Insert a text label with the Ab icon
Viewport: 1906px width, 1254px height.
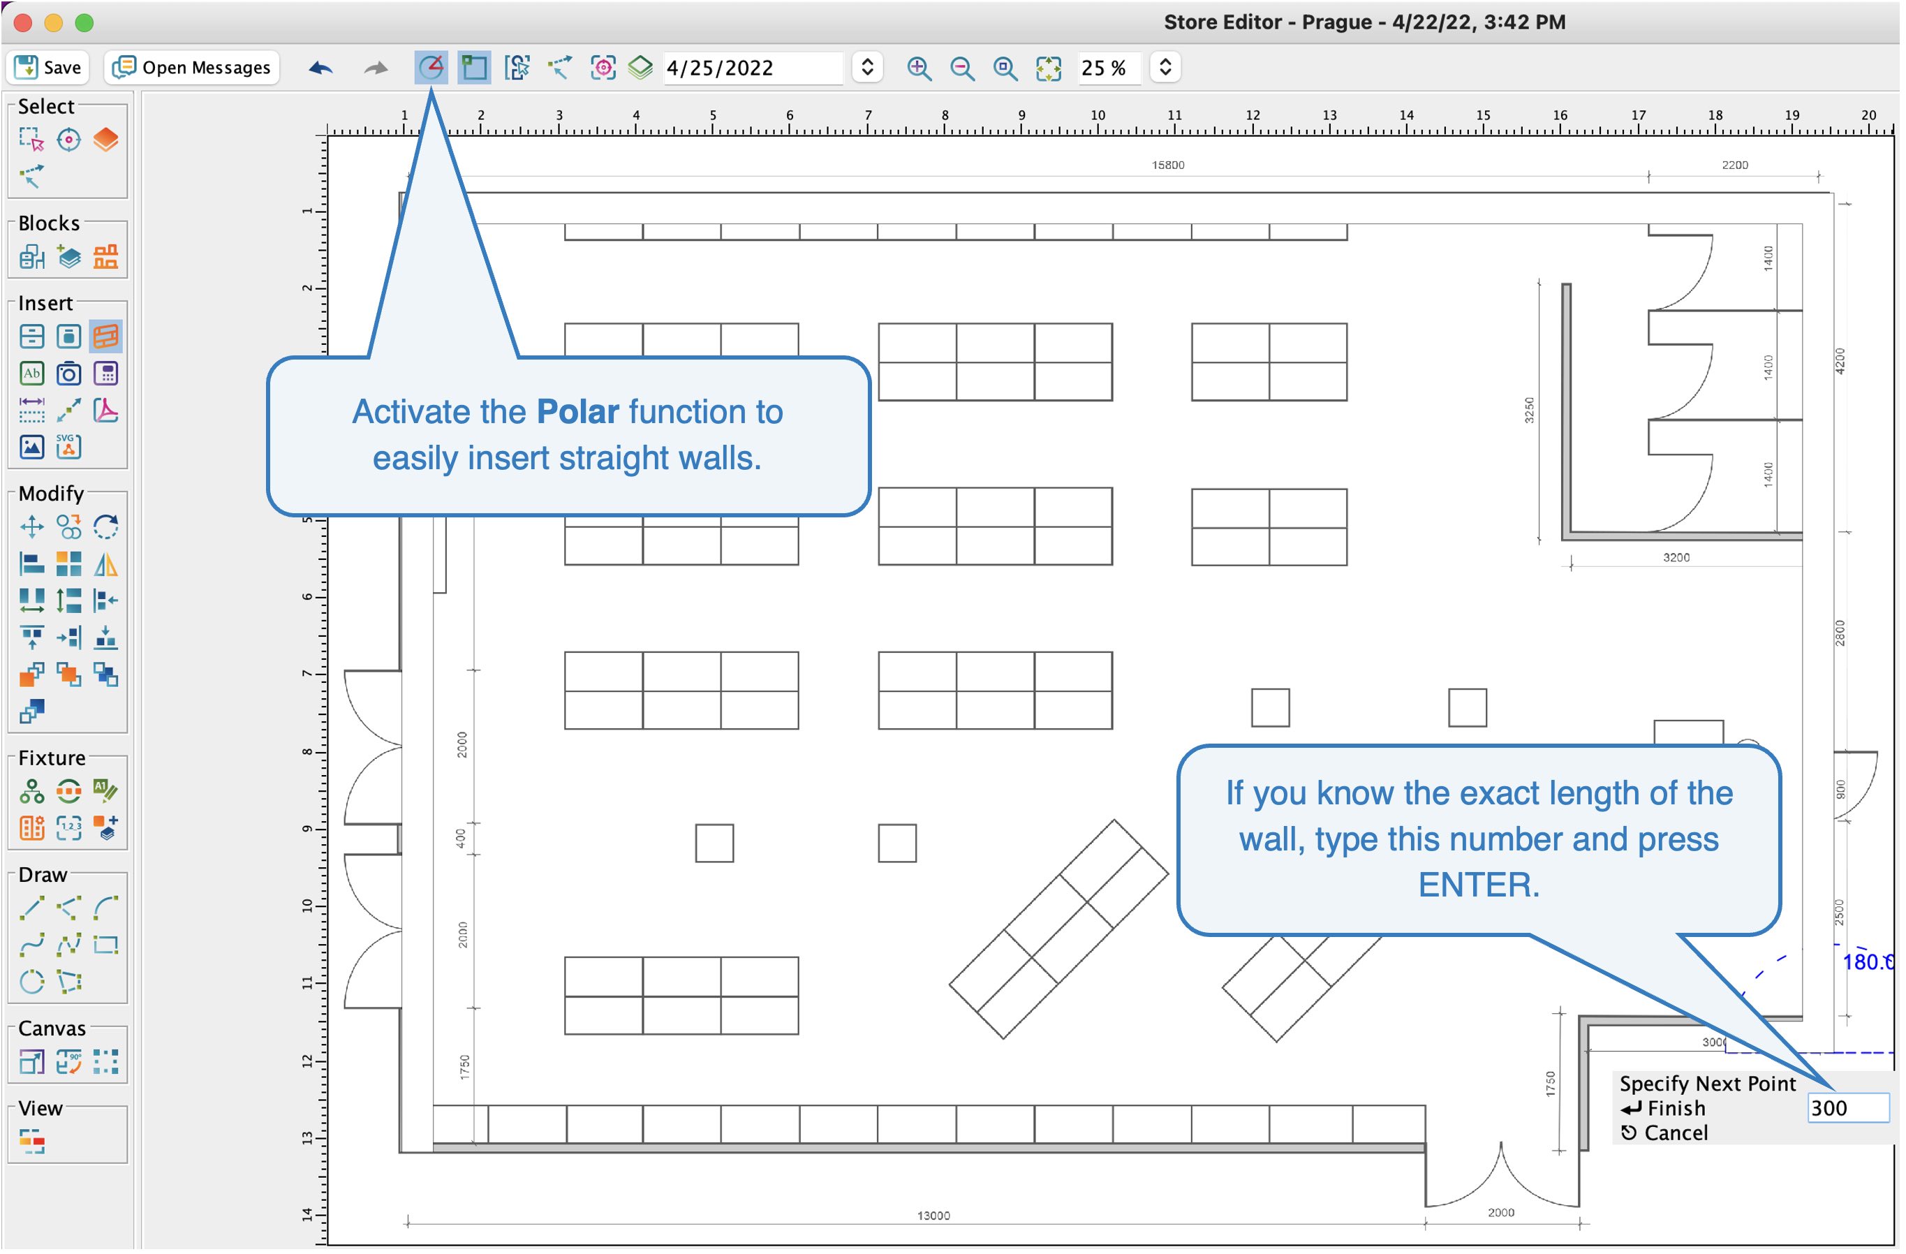tap(31, 374)
